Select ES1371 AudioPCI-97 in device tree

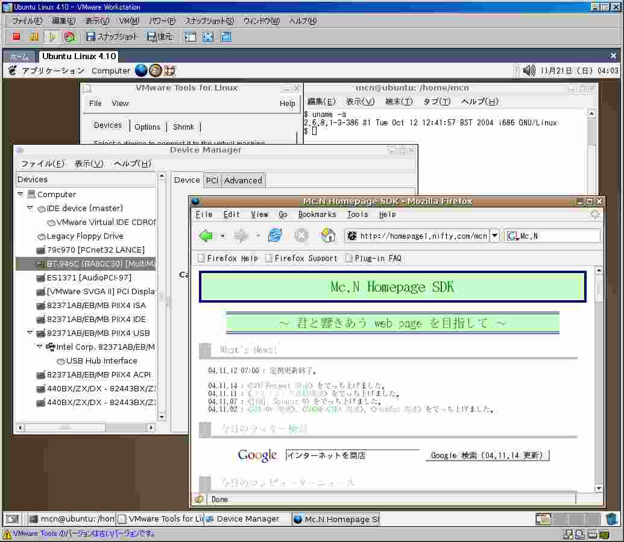[89, 277]
